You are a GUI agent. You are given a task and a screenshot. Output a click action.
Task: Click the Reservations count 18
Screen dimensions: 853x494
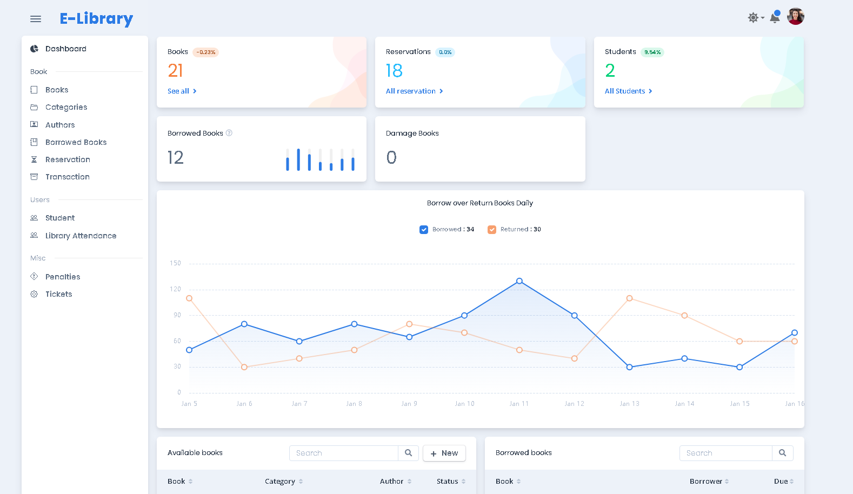point(394,71)
